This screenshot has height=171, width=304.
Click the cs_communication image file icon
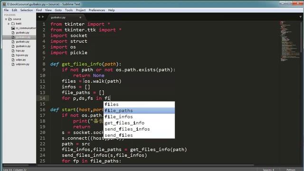point(13,28)
